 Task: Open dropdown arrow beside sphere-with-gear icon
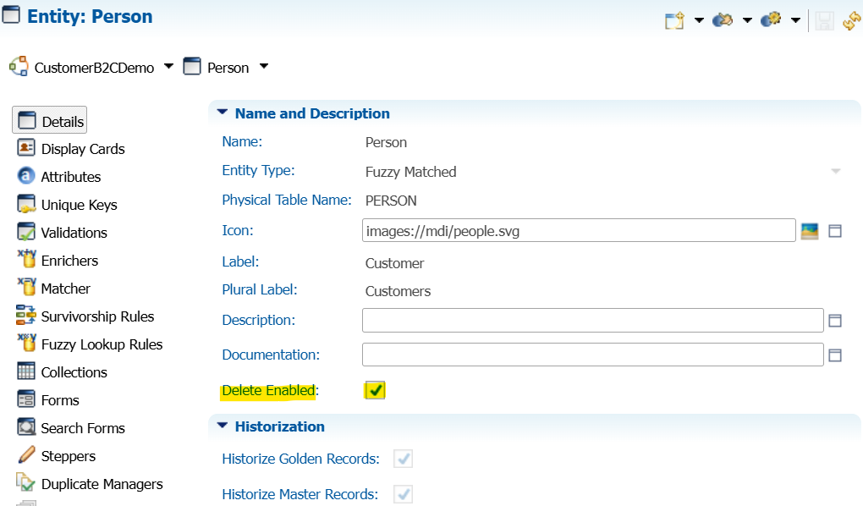[795, 20]
